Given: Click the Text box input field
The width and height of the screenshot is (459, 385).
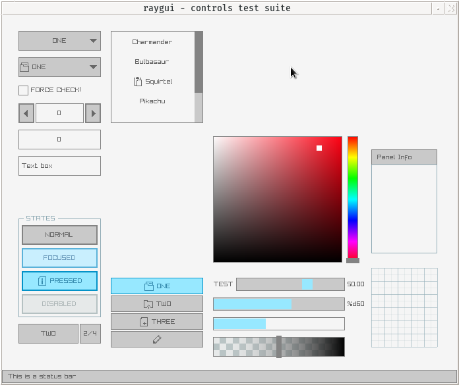Looking at the screenshot, I should pos(60,166).
